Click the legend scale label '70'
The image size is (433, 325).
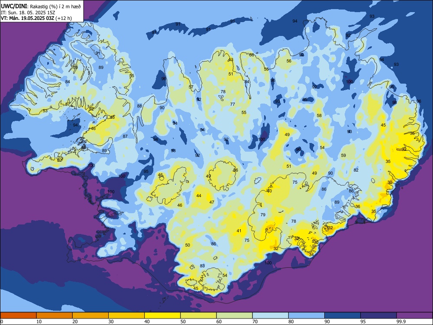(255, 322)
